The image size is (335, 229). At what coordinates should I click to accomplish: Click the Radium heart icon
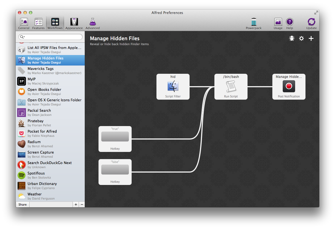(x=22, y=144)
